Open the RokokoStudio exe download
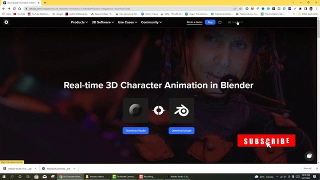Image resolution: width=320 pixels, height=180 pixels. point(56,168)
